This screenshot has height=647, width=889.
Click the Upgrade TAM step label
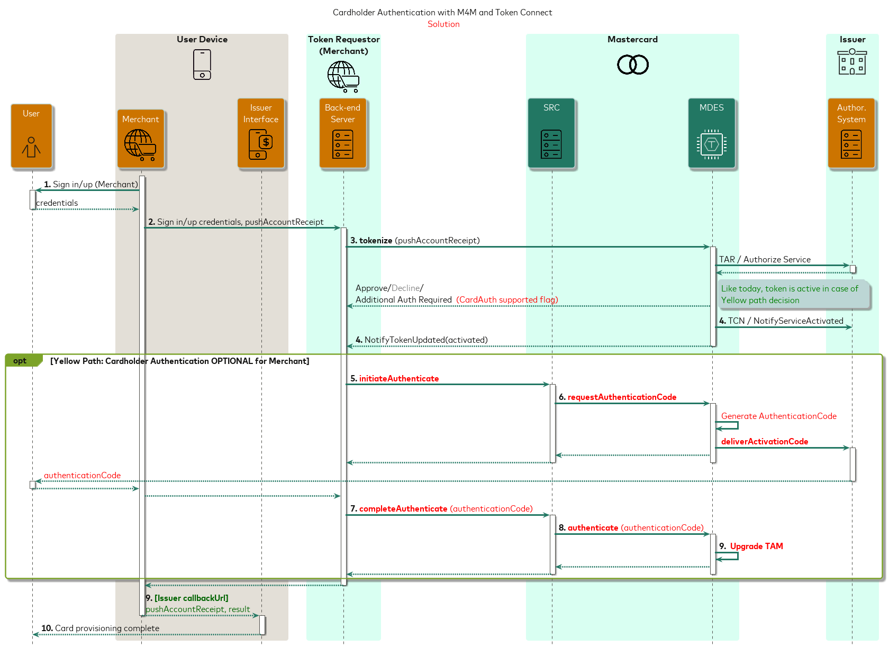[756, 546]
